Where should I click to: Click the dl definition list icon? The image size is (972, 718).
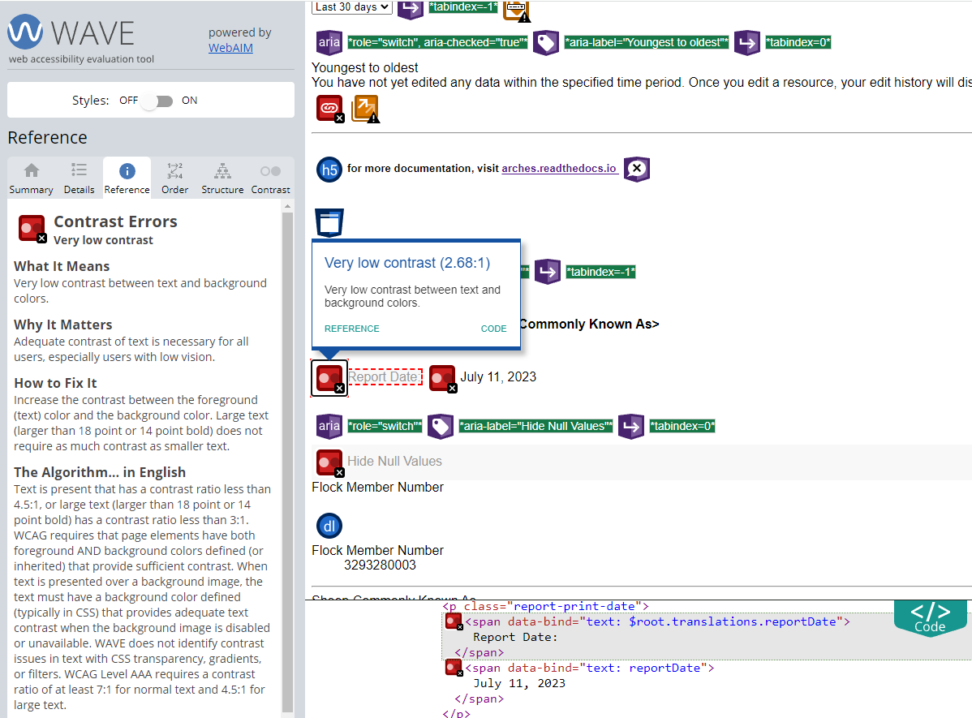pyautogui.click(x=329, y=525)
